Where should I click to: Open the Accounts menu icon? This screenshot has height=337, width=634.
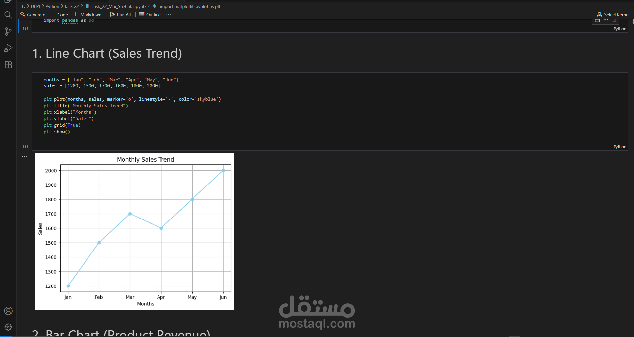point(8,311)
